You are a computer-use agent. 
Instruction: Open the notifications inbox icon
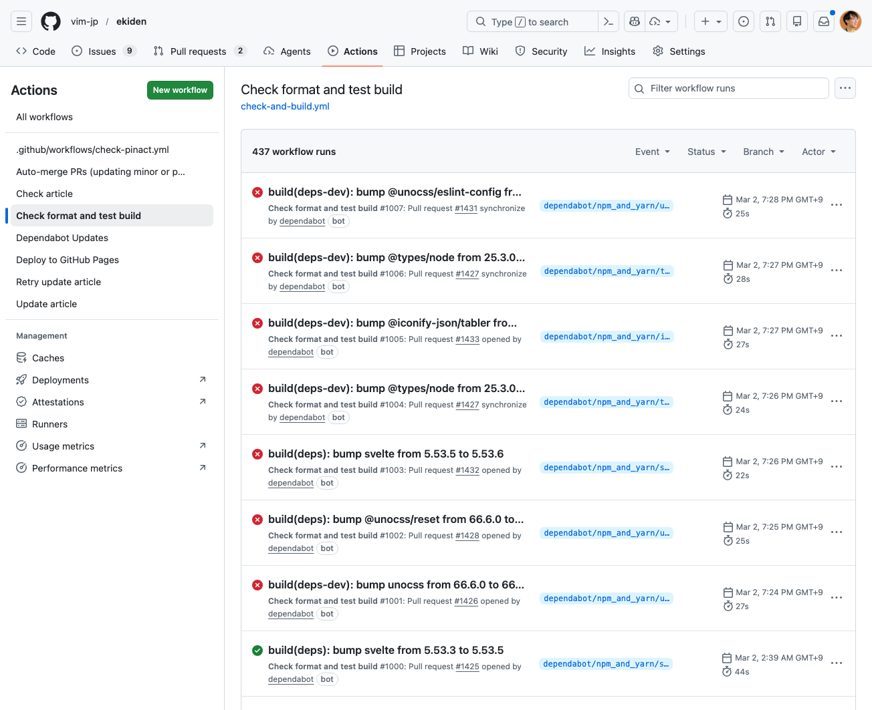(824, 21)
